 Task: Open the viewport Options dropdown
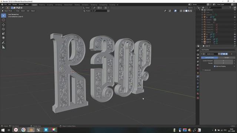point(191,8)
